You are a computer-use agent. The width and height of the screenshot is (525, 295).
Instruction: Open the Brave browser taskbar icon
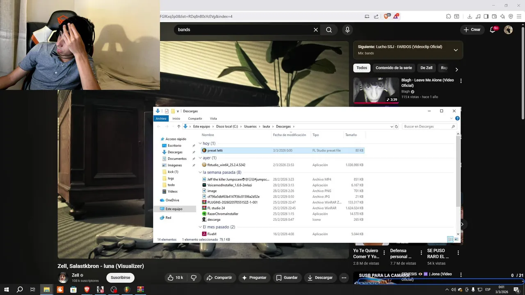[87, 290]
